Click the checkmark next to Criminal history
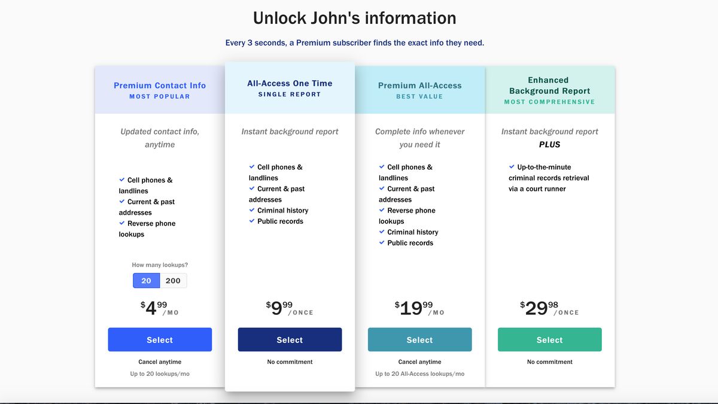718x404 pixels. 251,210
